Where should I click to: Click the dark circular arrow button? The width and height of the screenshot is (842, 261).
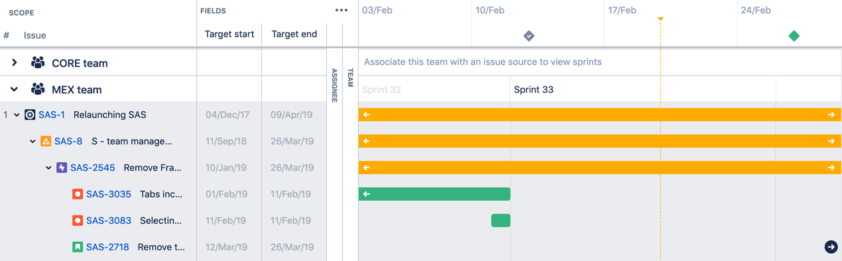[x=831, y=247]
